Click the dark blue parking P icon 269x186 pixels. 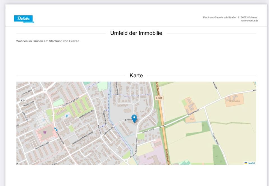click(x=67, y=116)
